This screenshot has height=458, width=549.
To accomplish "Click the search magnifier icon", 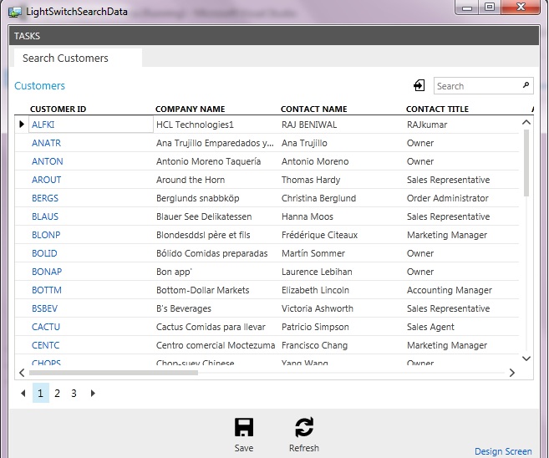I will [x=526, y=85].
